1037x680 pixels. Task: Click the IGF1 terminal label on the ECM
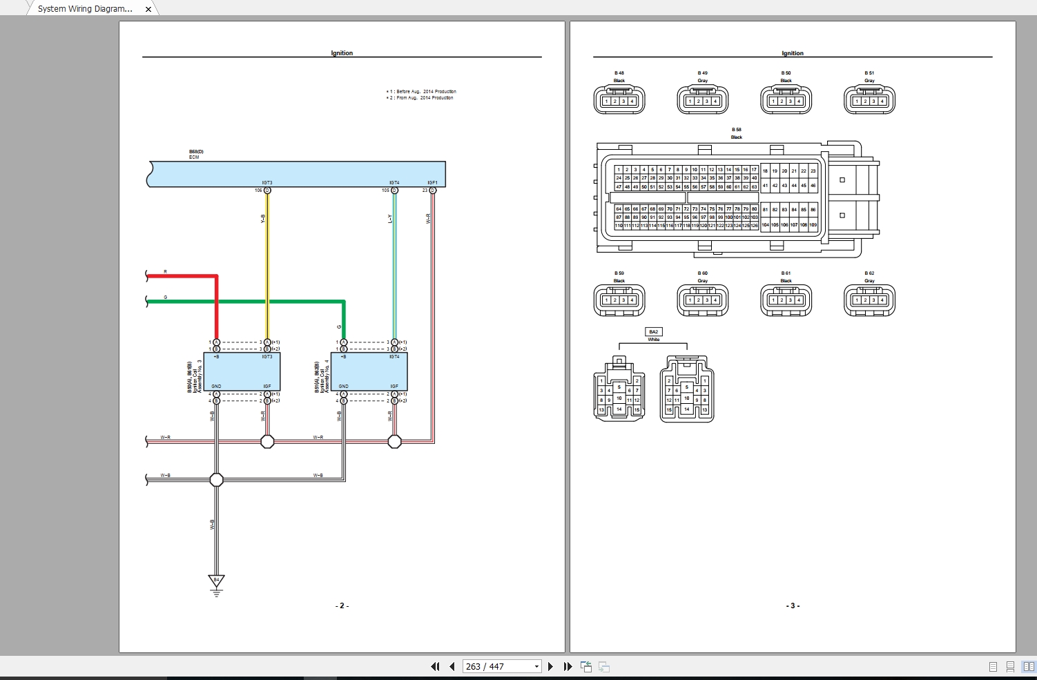(x=432, y=183)
